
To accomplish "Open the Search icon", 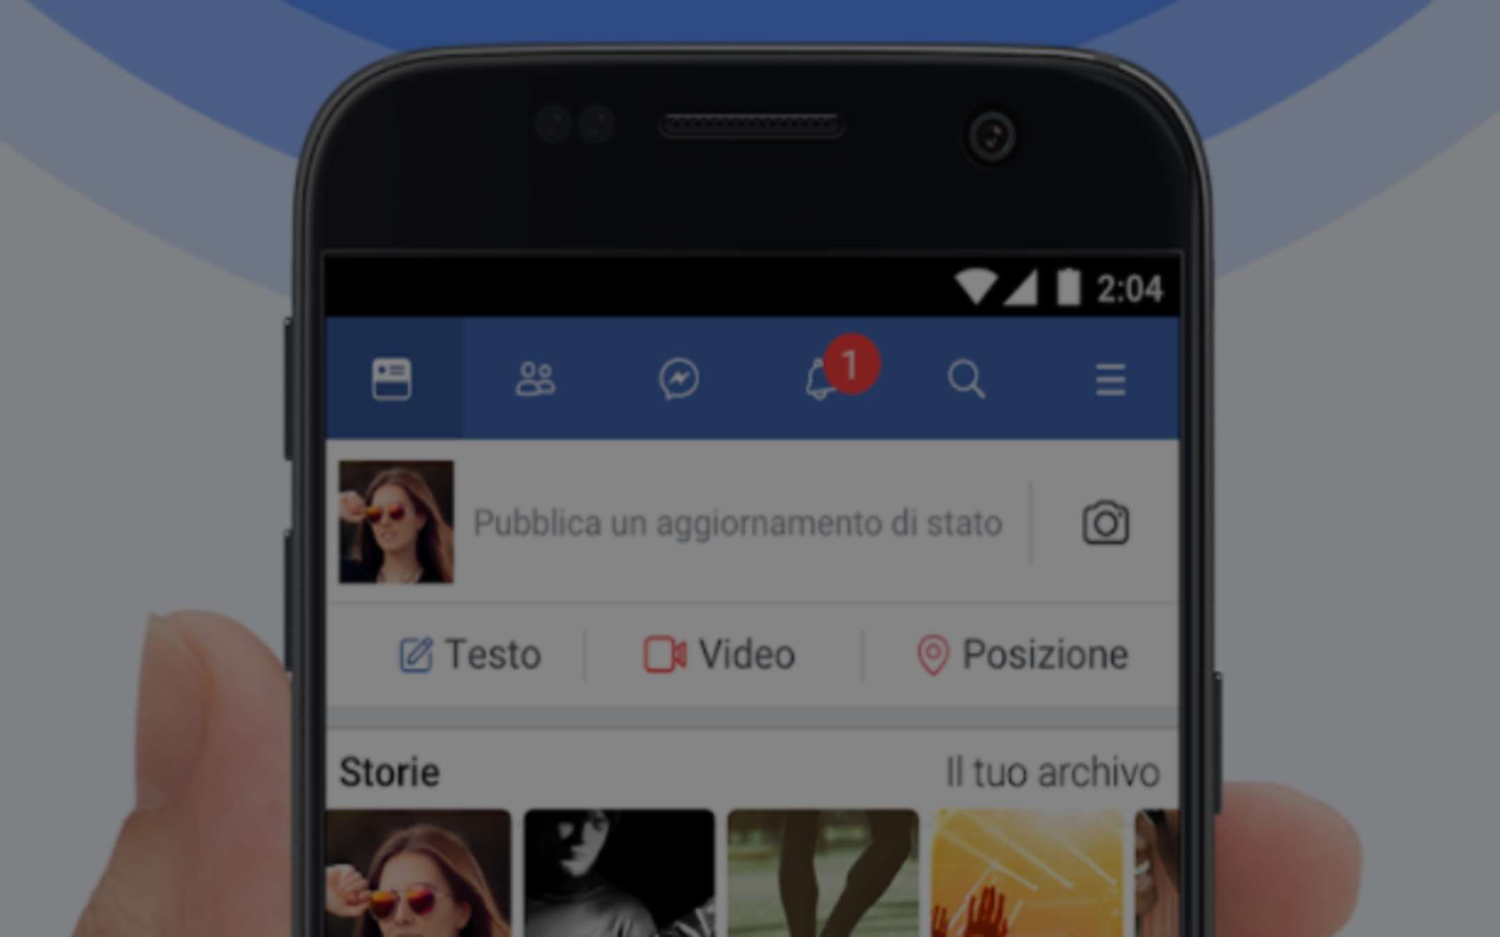I will click(965, 379).
